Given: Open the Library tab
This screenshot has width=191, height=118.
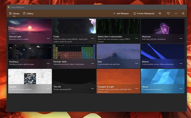Looking at the screenshot, I should 14,14.
